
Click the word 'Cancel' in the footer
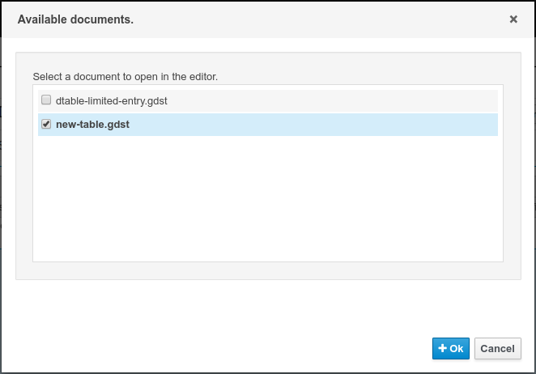pyautogui.click(x=497, y=349)
